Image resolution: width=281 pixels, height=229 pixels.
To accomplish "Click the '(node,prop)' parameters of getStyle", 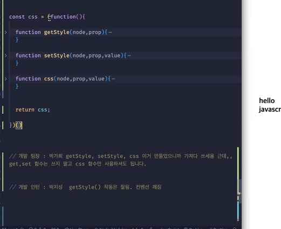I will (x=87, y=32).
